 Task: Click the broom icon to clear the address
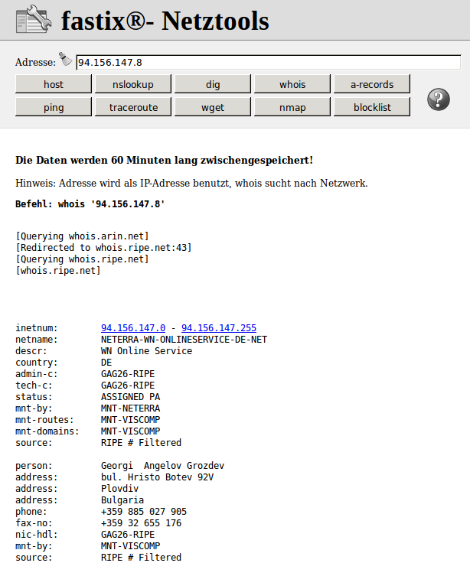tap(65, 60)
